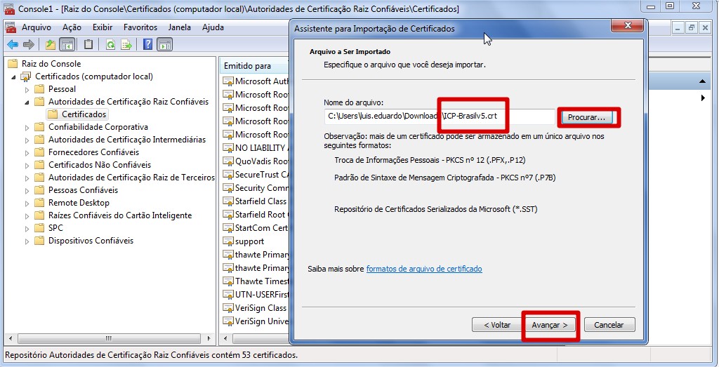Open the Arquivo menu
Screen dimensions: 719x367
click(x=36, y=27)
